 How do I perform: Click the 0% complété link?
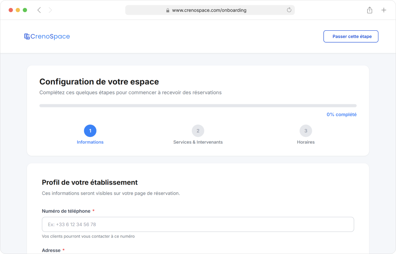pos(342,114)
